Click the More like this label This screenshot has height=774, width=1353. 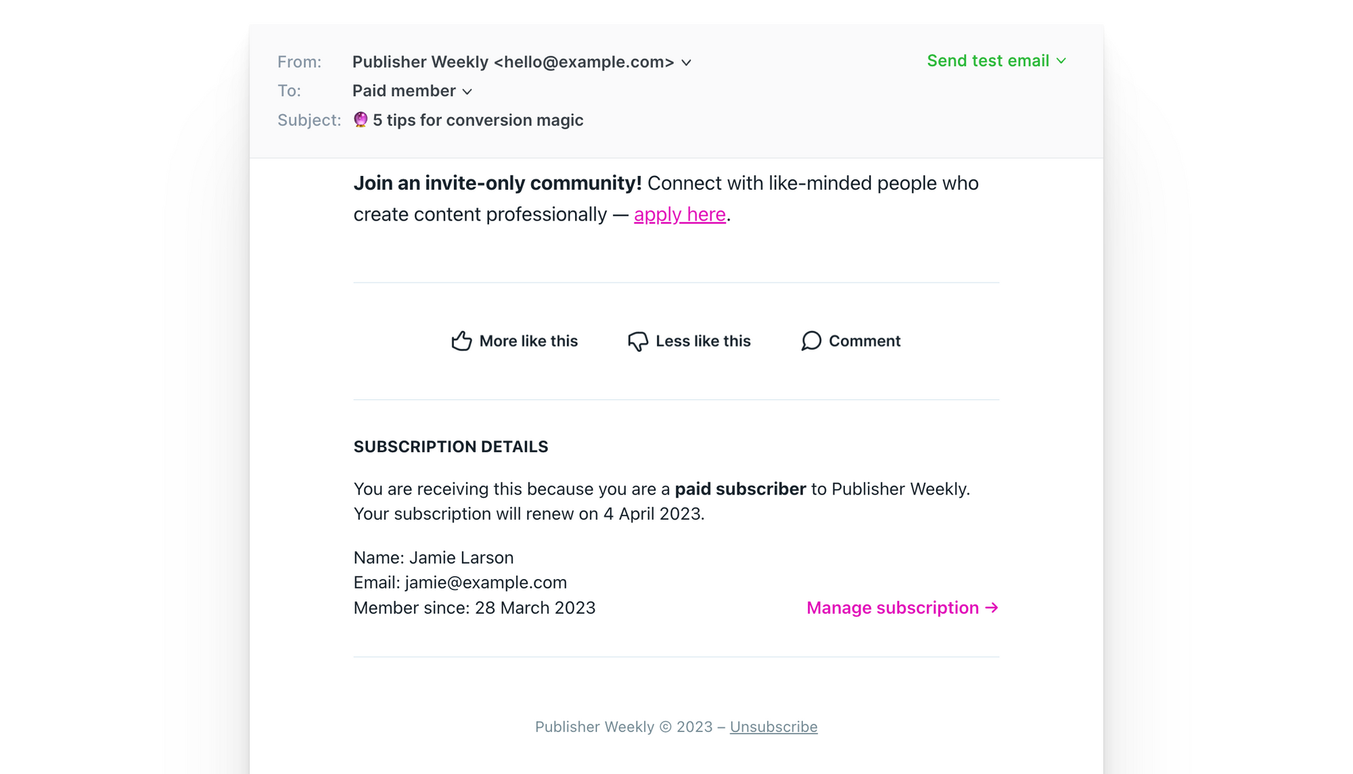528,341
